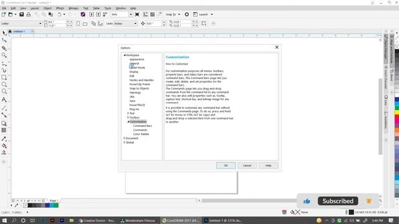
Task: Click the Undo arrow icon
Action: pyautogui.click(x=59, y=14)
